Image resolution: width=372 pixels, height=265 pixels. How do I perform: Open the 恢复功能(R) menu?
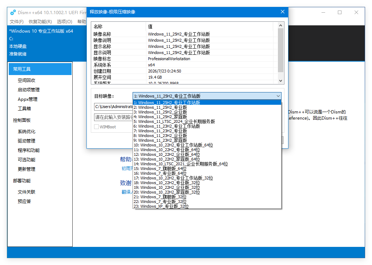click(40, 21)
